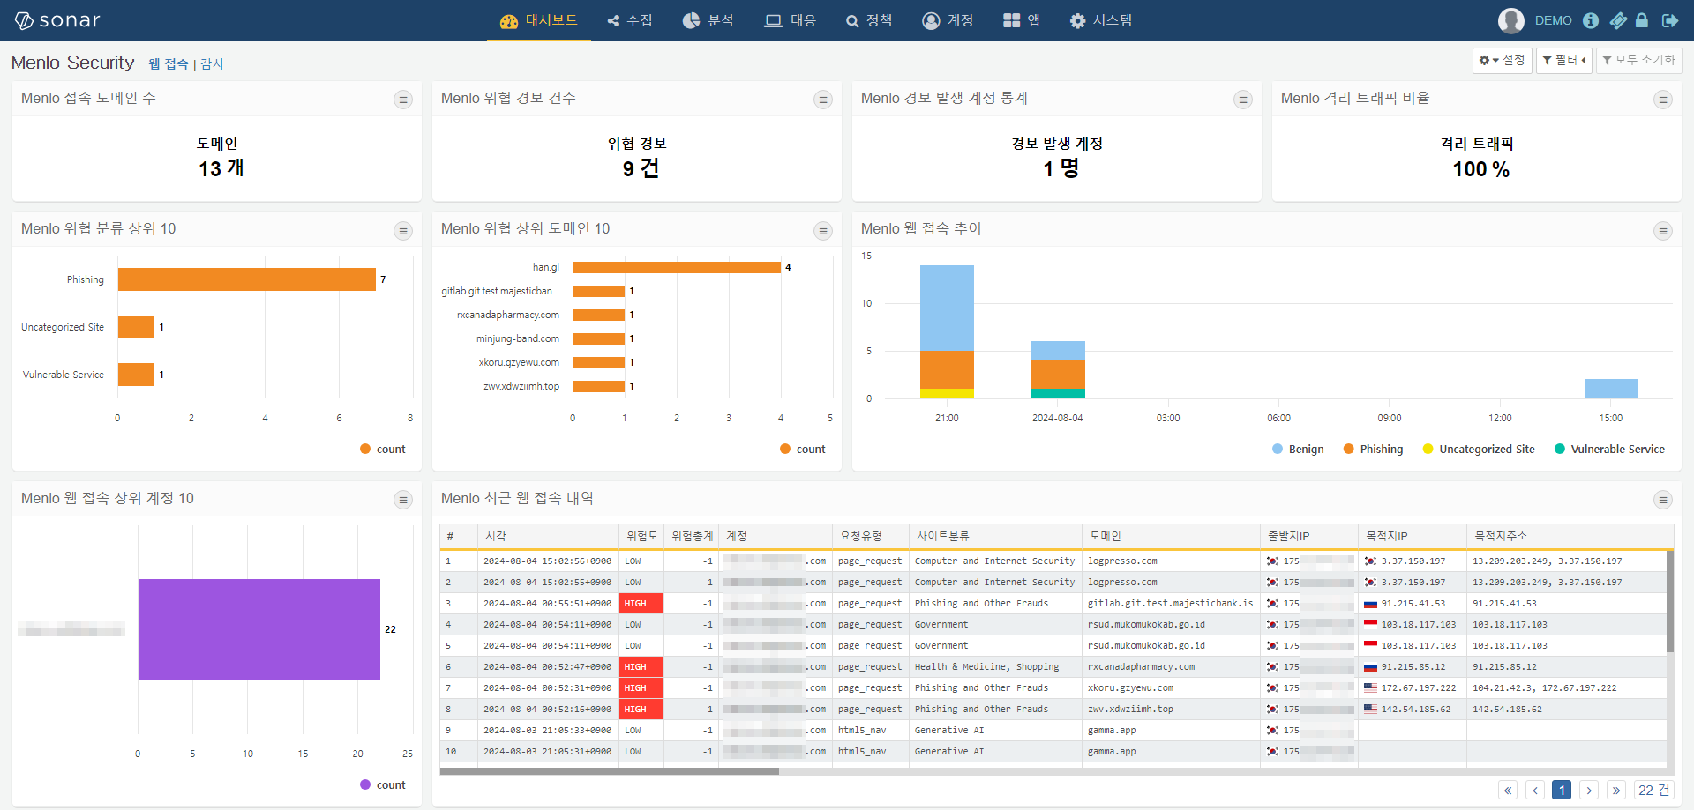1694x810 pixels.
Task: Open menu of Menlo 위협 상위 도메인 10 widget
Action: [x=823, y=231]
